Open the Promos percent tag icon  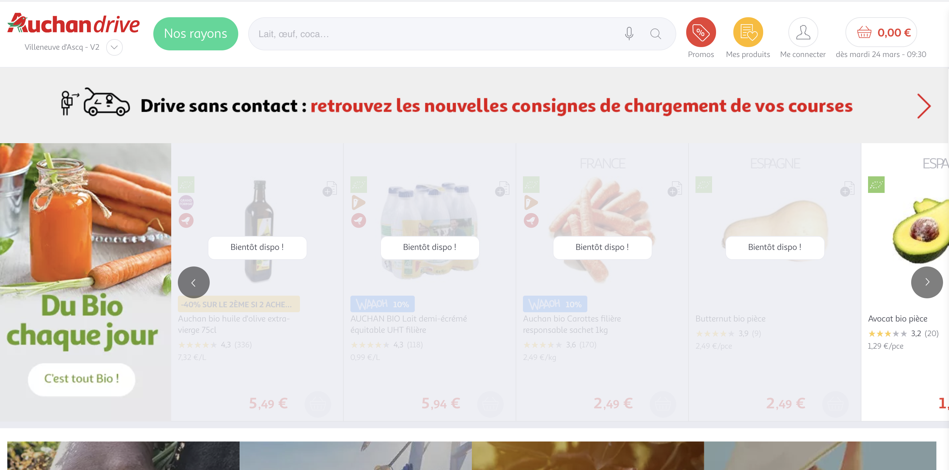coord(701,32)
